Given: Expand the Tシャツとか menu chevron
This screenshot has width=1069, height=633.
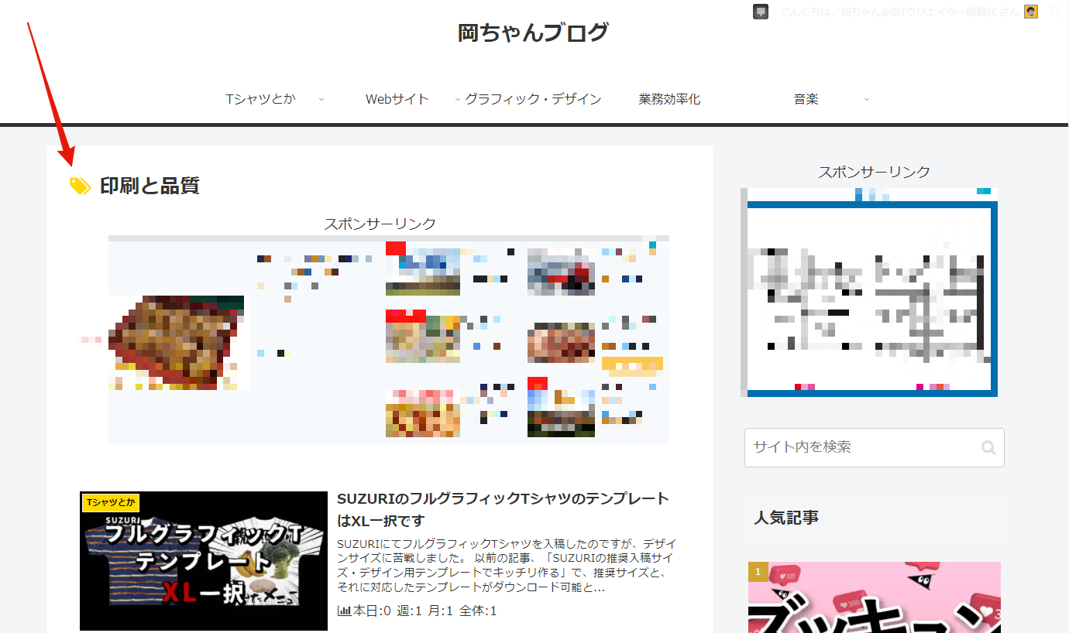Looking at the screenshot, I should point(321,99).
